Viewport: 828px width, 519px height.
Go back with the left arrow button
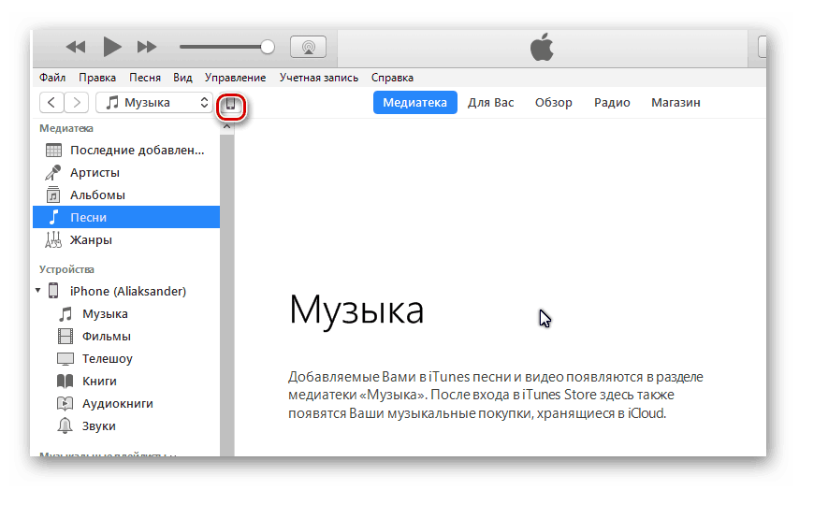[x=51, y=103]
